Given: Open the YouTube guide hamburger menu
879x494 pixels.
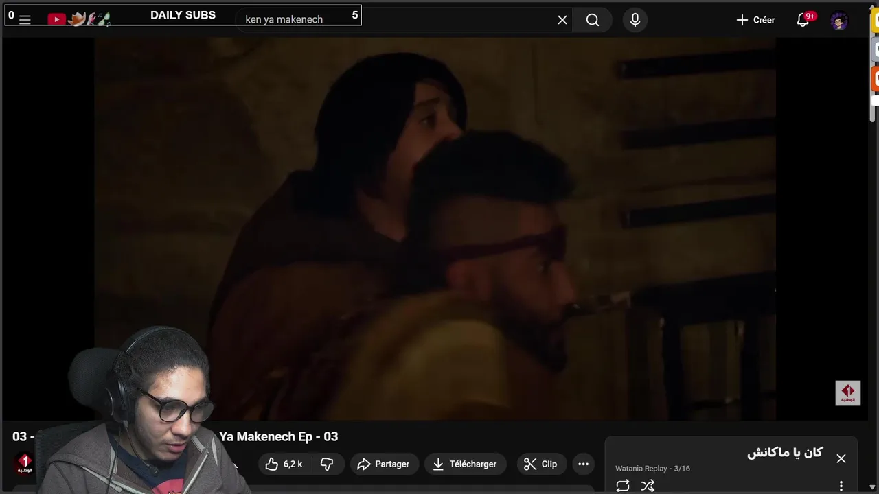Looking at the screenshot, I should (25, 20).
